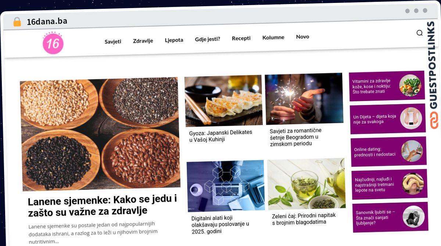
Task: Open the Gdje jesti? menu
Action: (x=207, y=39)
